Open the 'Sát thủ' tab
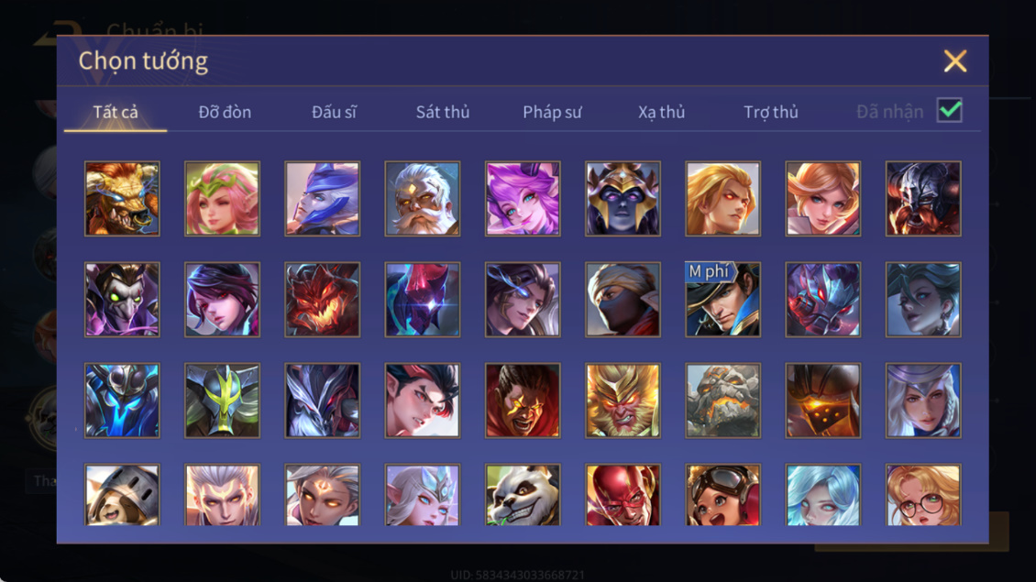 click(443, 112)
